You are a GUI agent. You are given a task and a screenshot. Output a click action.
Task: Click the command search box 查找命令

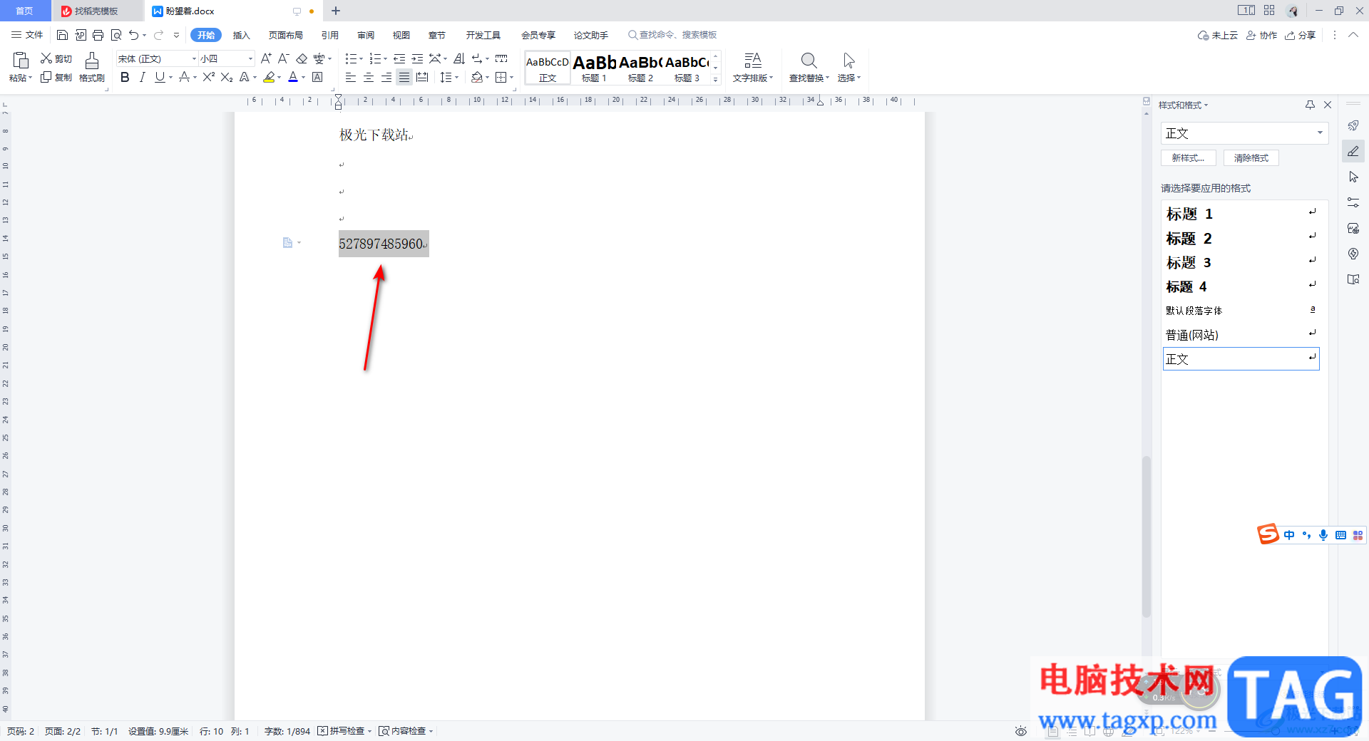click(672, 35)
